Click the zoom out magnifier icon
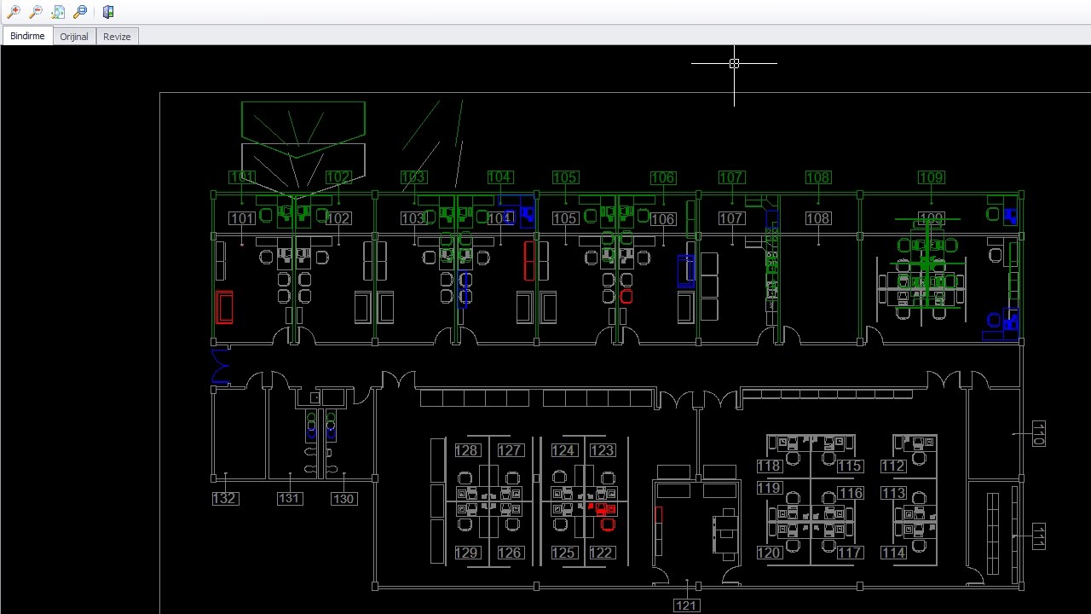The width and height of the screenshot is (1091, 614). [x=36, y=12]
